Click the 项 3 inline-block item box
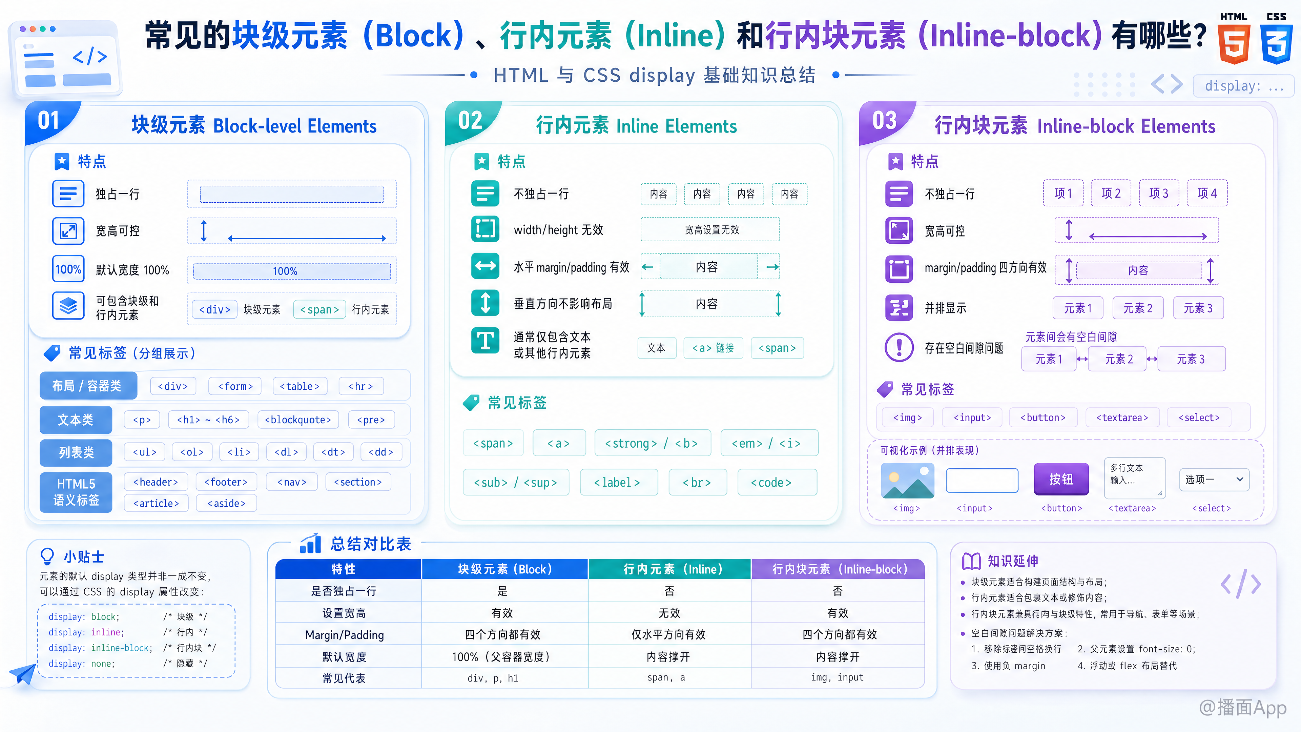 tap(1159, 193)
